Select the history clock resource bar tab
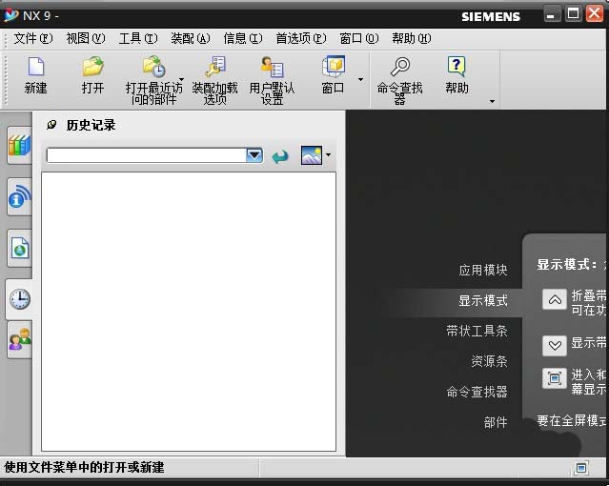 [19, 299]
